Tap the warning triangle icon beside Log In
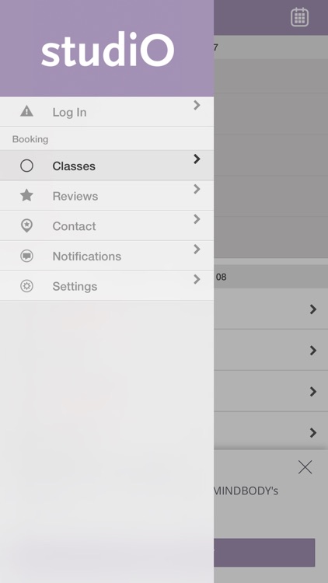The height and width of the screenshot is (583, 328). coord(26,111)
